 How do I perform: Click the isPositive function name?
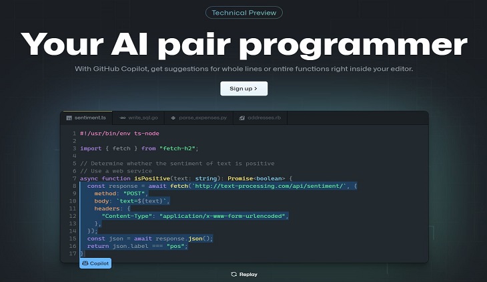(x=152, y=178)
